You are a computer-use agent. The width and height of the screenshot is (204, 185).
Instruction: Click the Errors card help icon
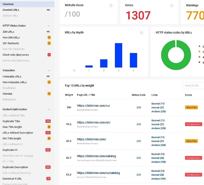tap(172, 6)
